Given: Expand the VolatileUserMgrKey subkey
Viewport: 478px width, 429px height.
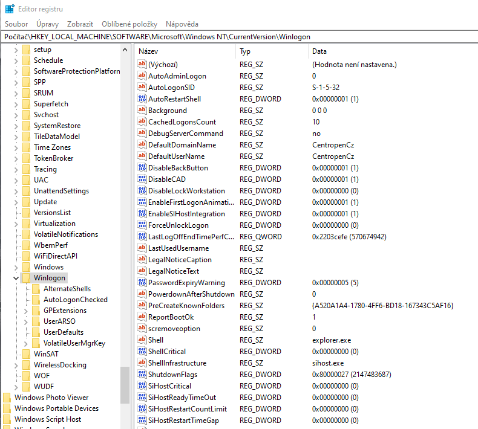Looking at the screenshot, I should coord(25,343).
